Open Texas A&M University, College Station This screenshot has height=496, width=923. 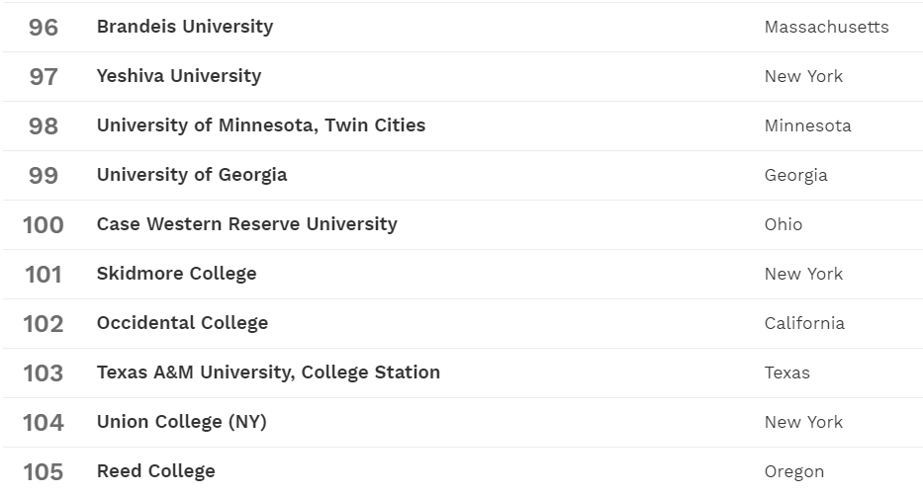[x=268, y=372]
